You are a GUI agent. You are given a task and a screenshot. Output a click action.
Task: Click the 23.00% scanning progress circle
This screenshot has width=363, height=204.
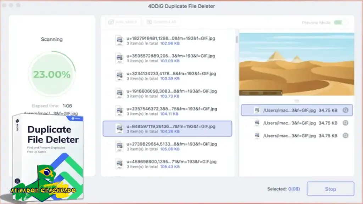point(52,74)
